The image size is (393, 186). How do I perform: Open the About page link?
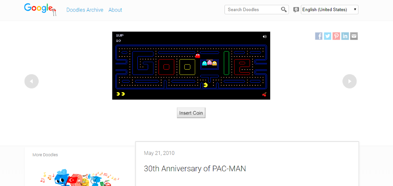pyautogui.click(x=115, y=10)
